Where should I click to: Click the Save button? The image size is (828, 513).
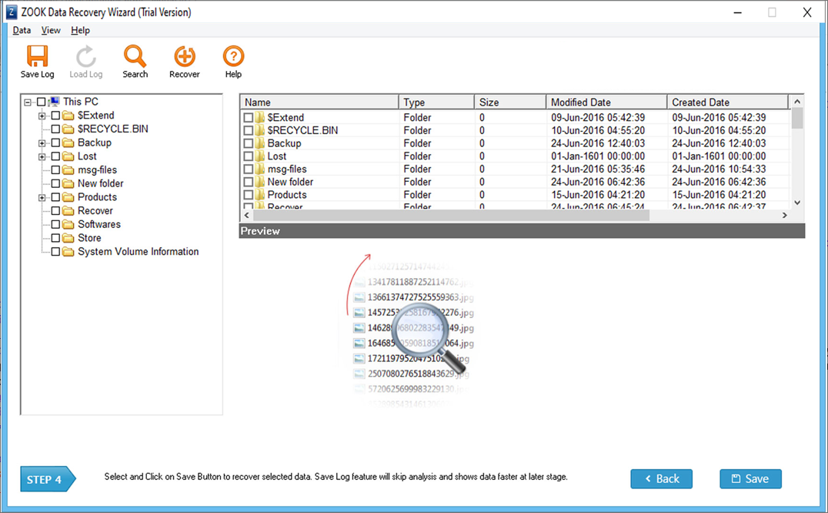pyautogui.click(x=750, y=478)
